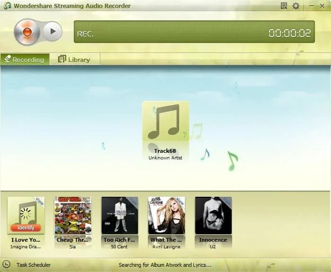Click the Cheap Thr... track title
This screenshot has height=272, width=331.
72,240
